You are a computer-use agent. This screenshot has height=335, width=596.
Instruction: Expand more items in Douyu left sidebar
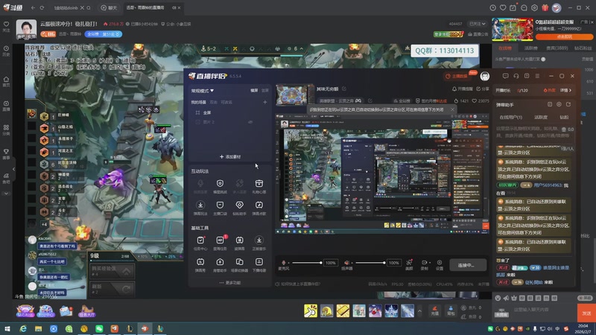click(x=6, y=194)
